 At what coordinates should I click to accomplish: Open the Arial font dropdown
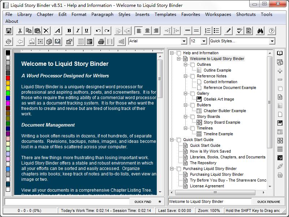pos(184,41)
